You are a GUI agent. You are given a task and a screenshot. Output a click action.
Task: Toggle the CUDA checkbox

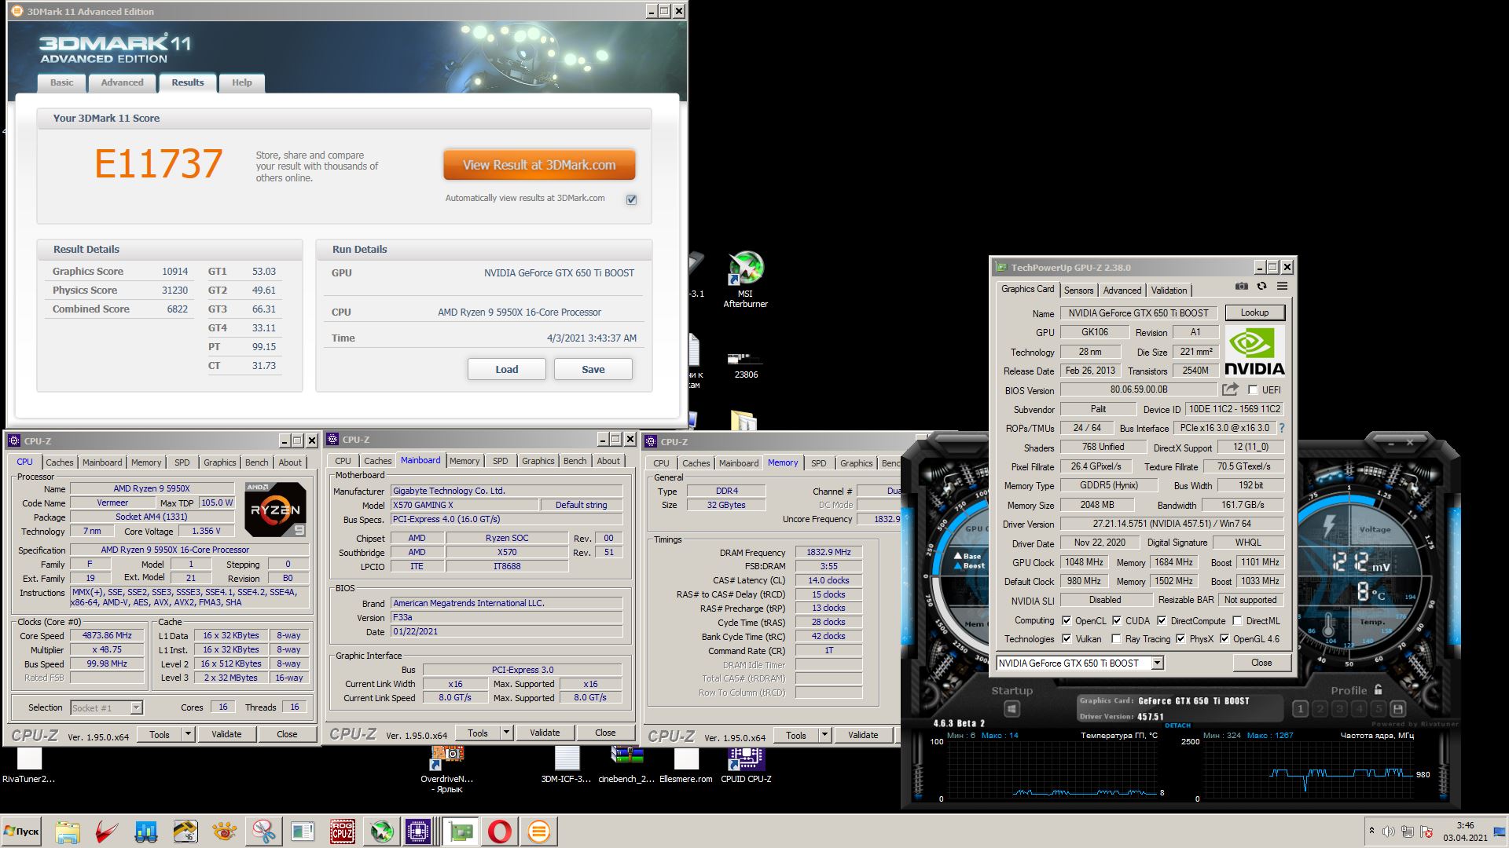click(1117, 620)
